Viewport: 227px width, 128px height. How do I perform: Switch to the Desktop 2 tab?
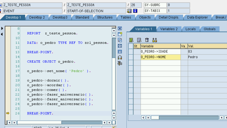(x=37, y=17)
